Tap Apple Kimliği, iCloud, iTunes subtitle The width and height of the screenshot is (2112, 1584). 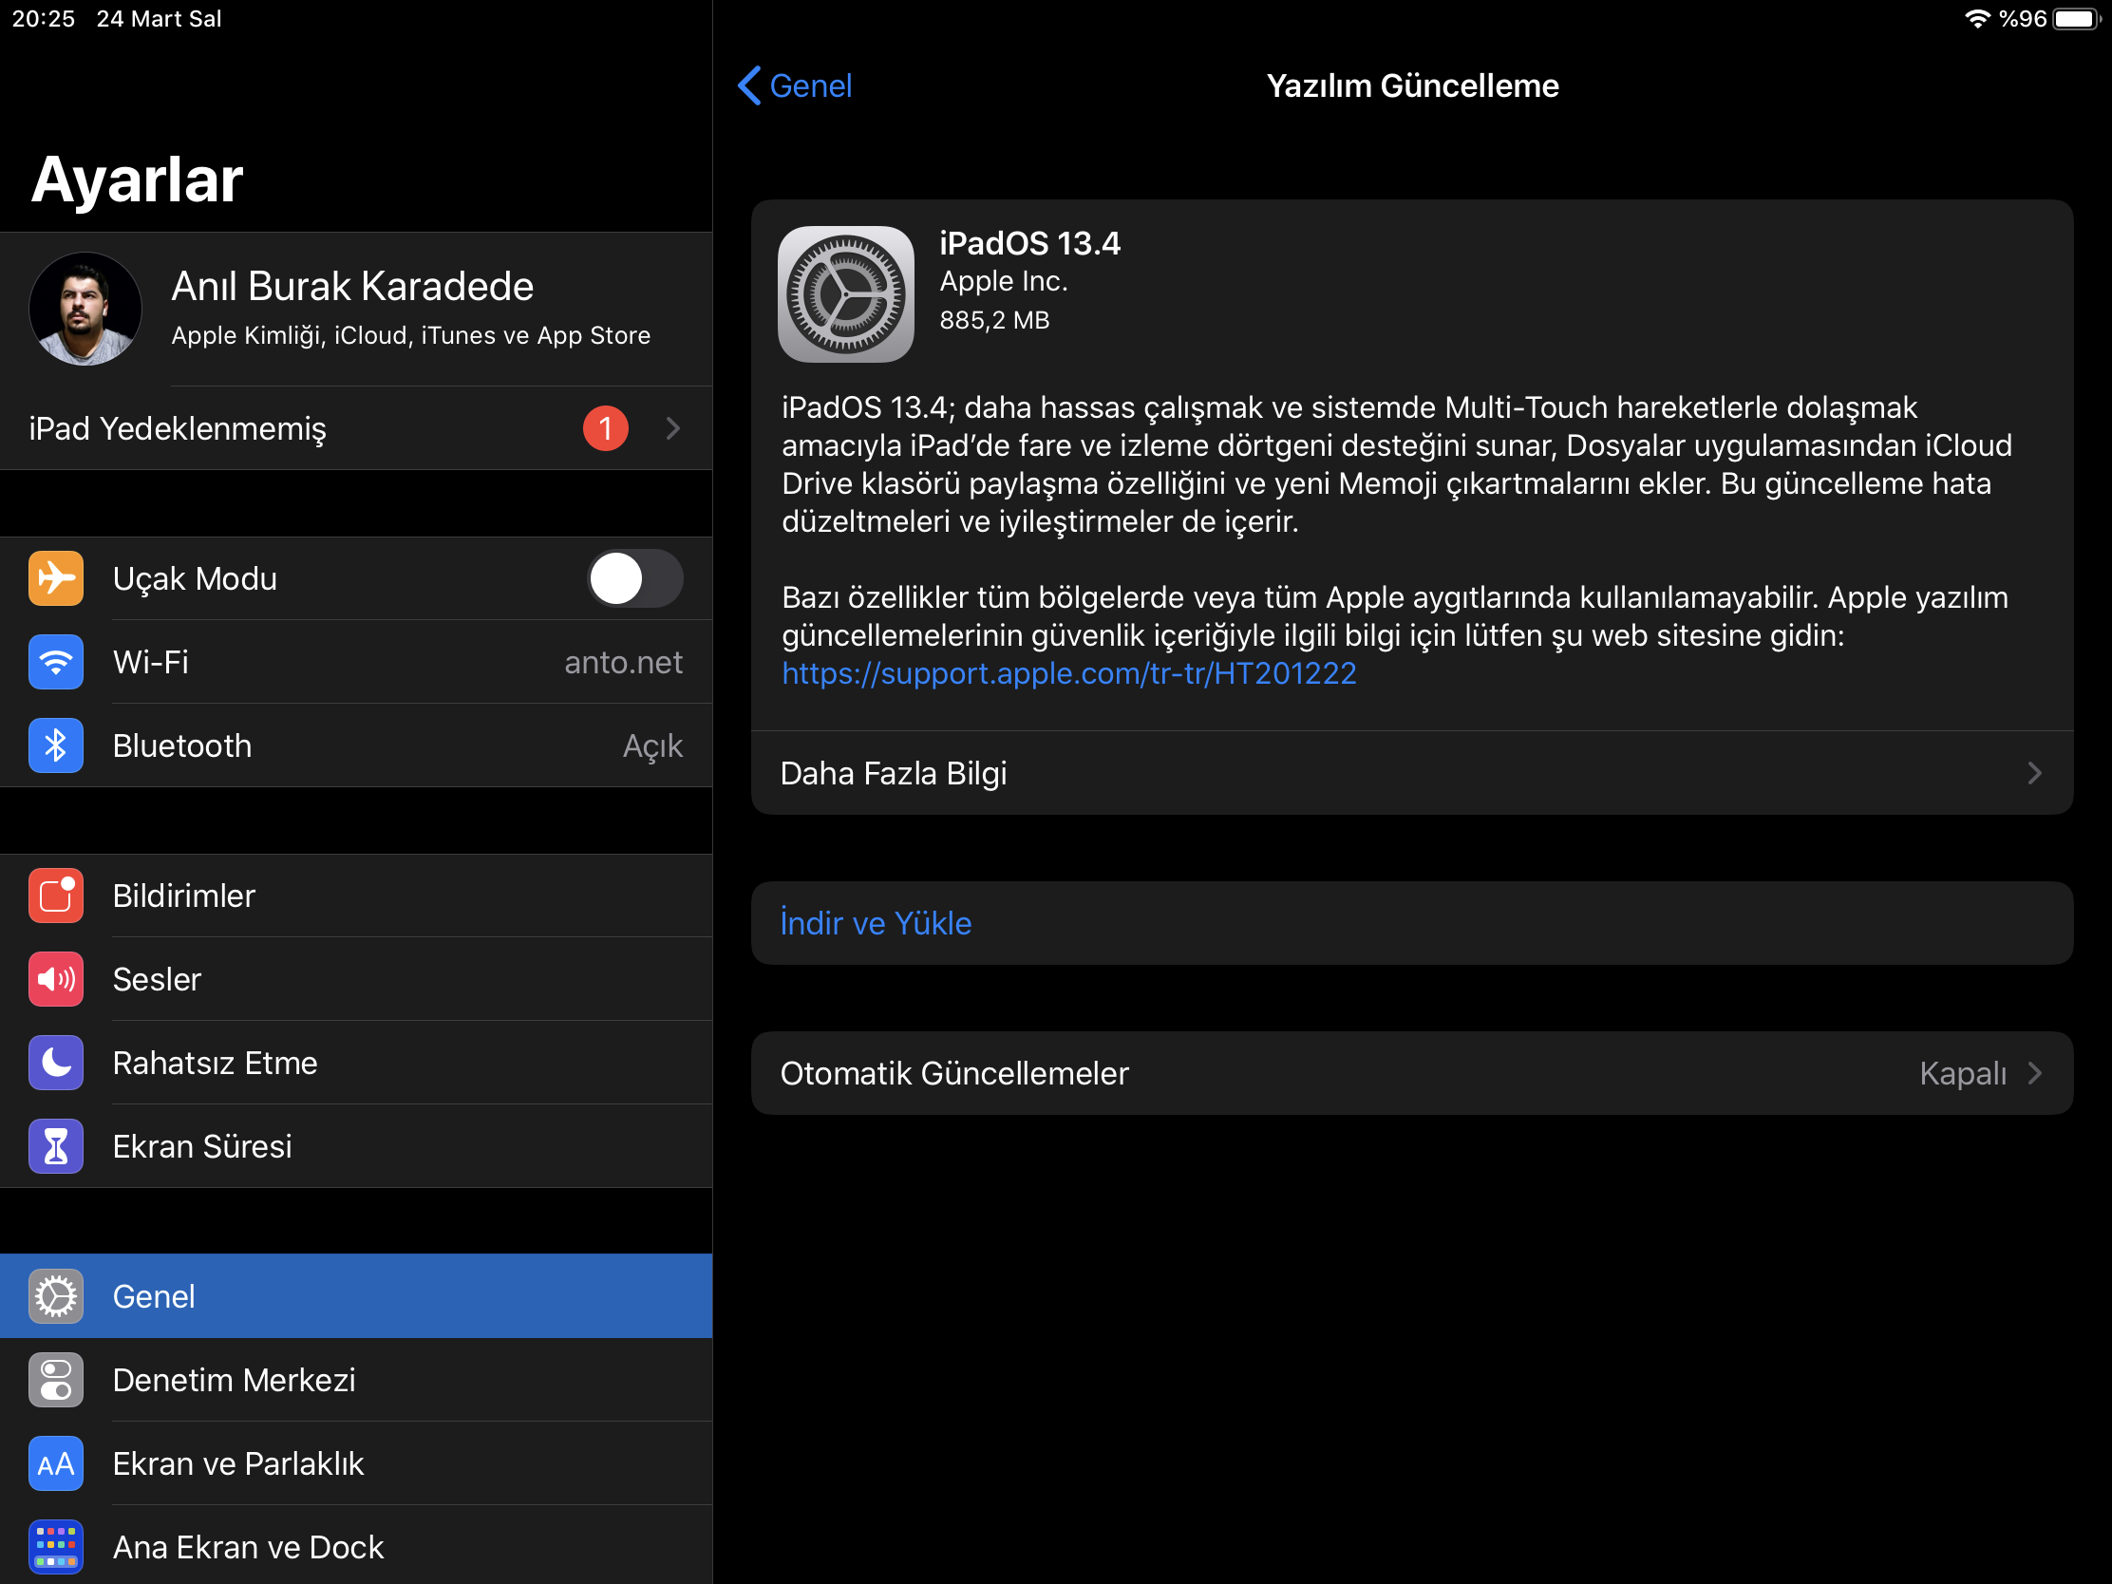tap(410, 335)
